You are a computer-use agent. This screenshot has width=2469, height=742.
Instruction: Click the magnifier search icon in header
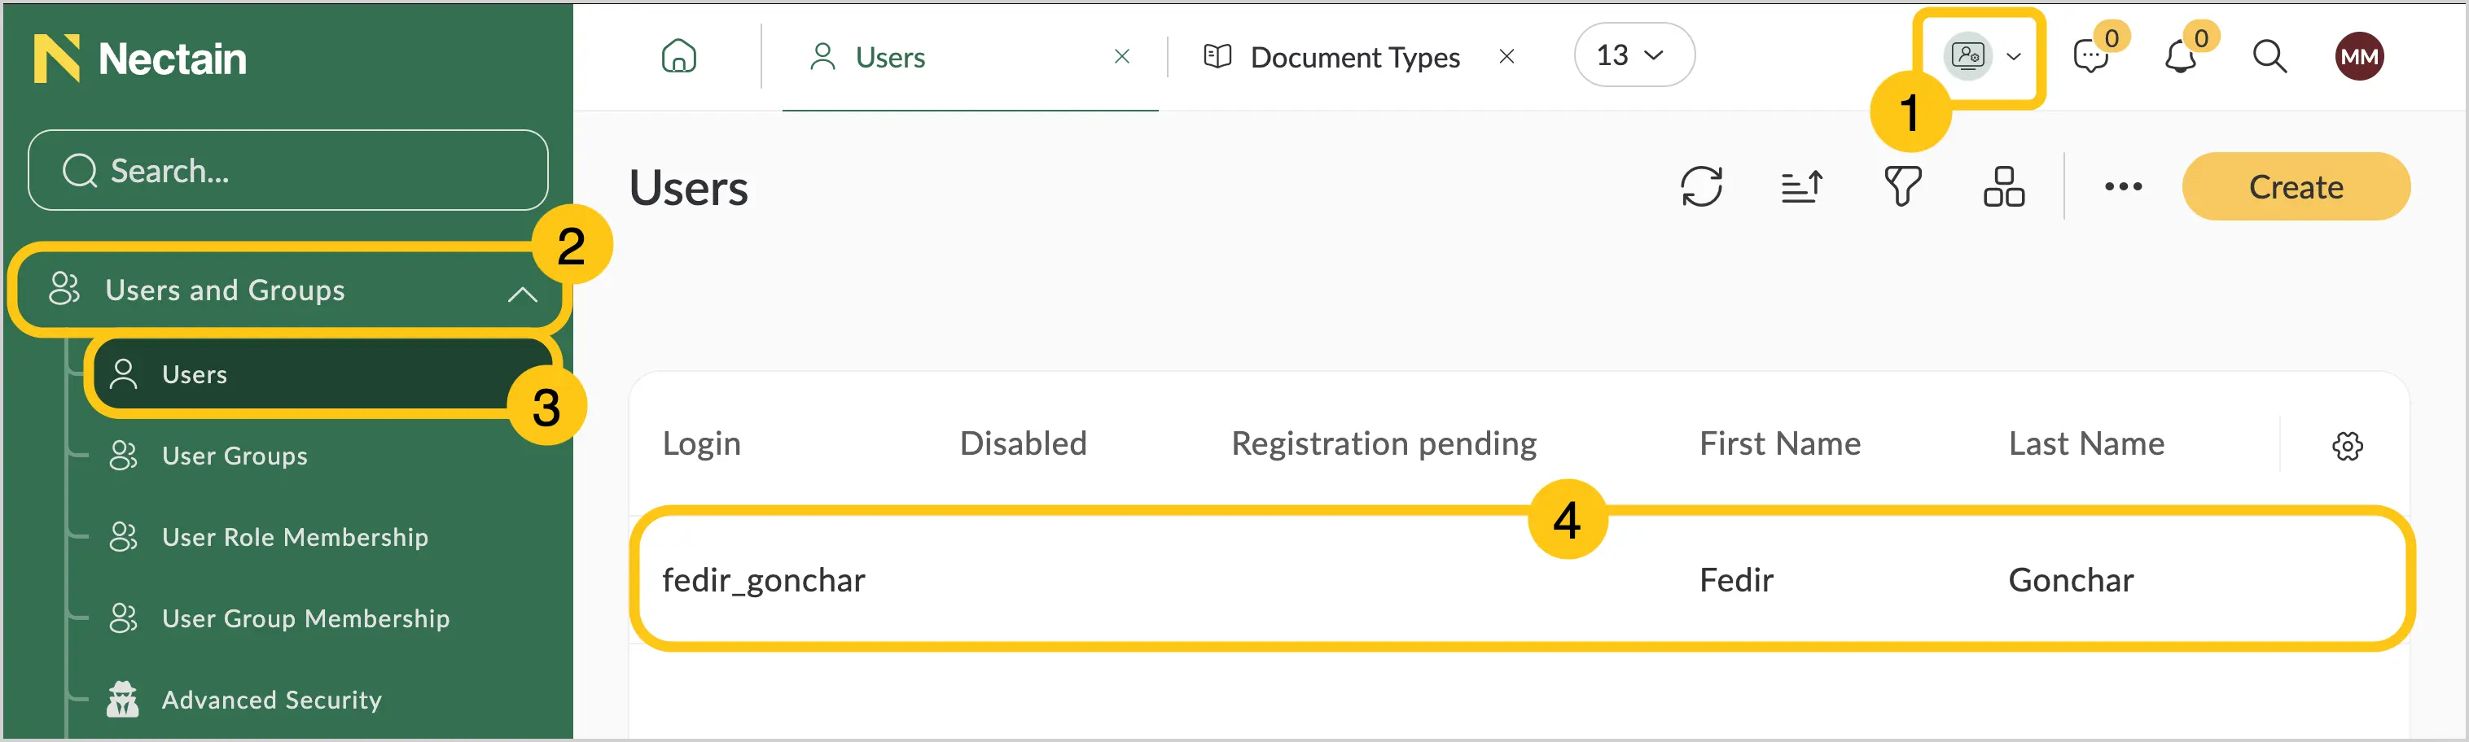2269,55
